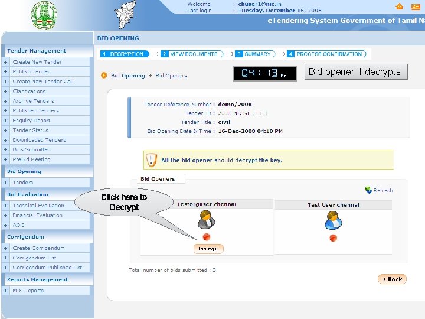425x319 pixels.
Task: Click the Refresh link
Action: (x=383, y=190)
